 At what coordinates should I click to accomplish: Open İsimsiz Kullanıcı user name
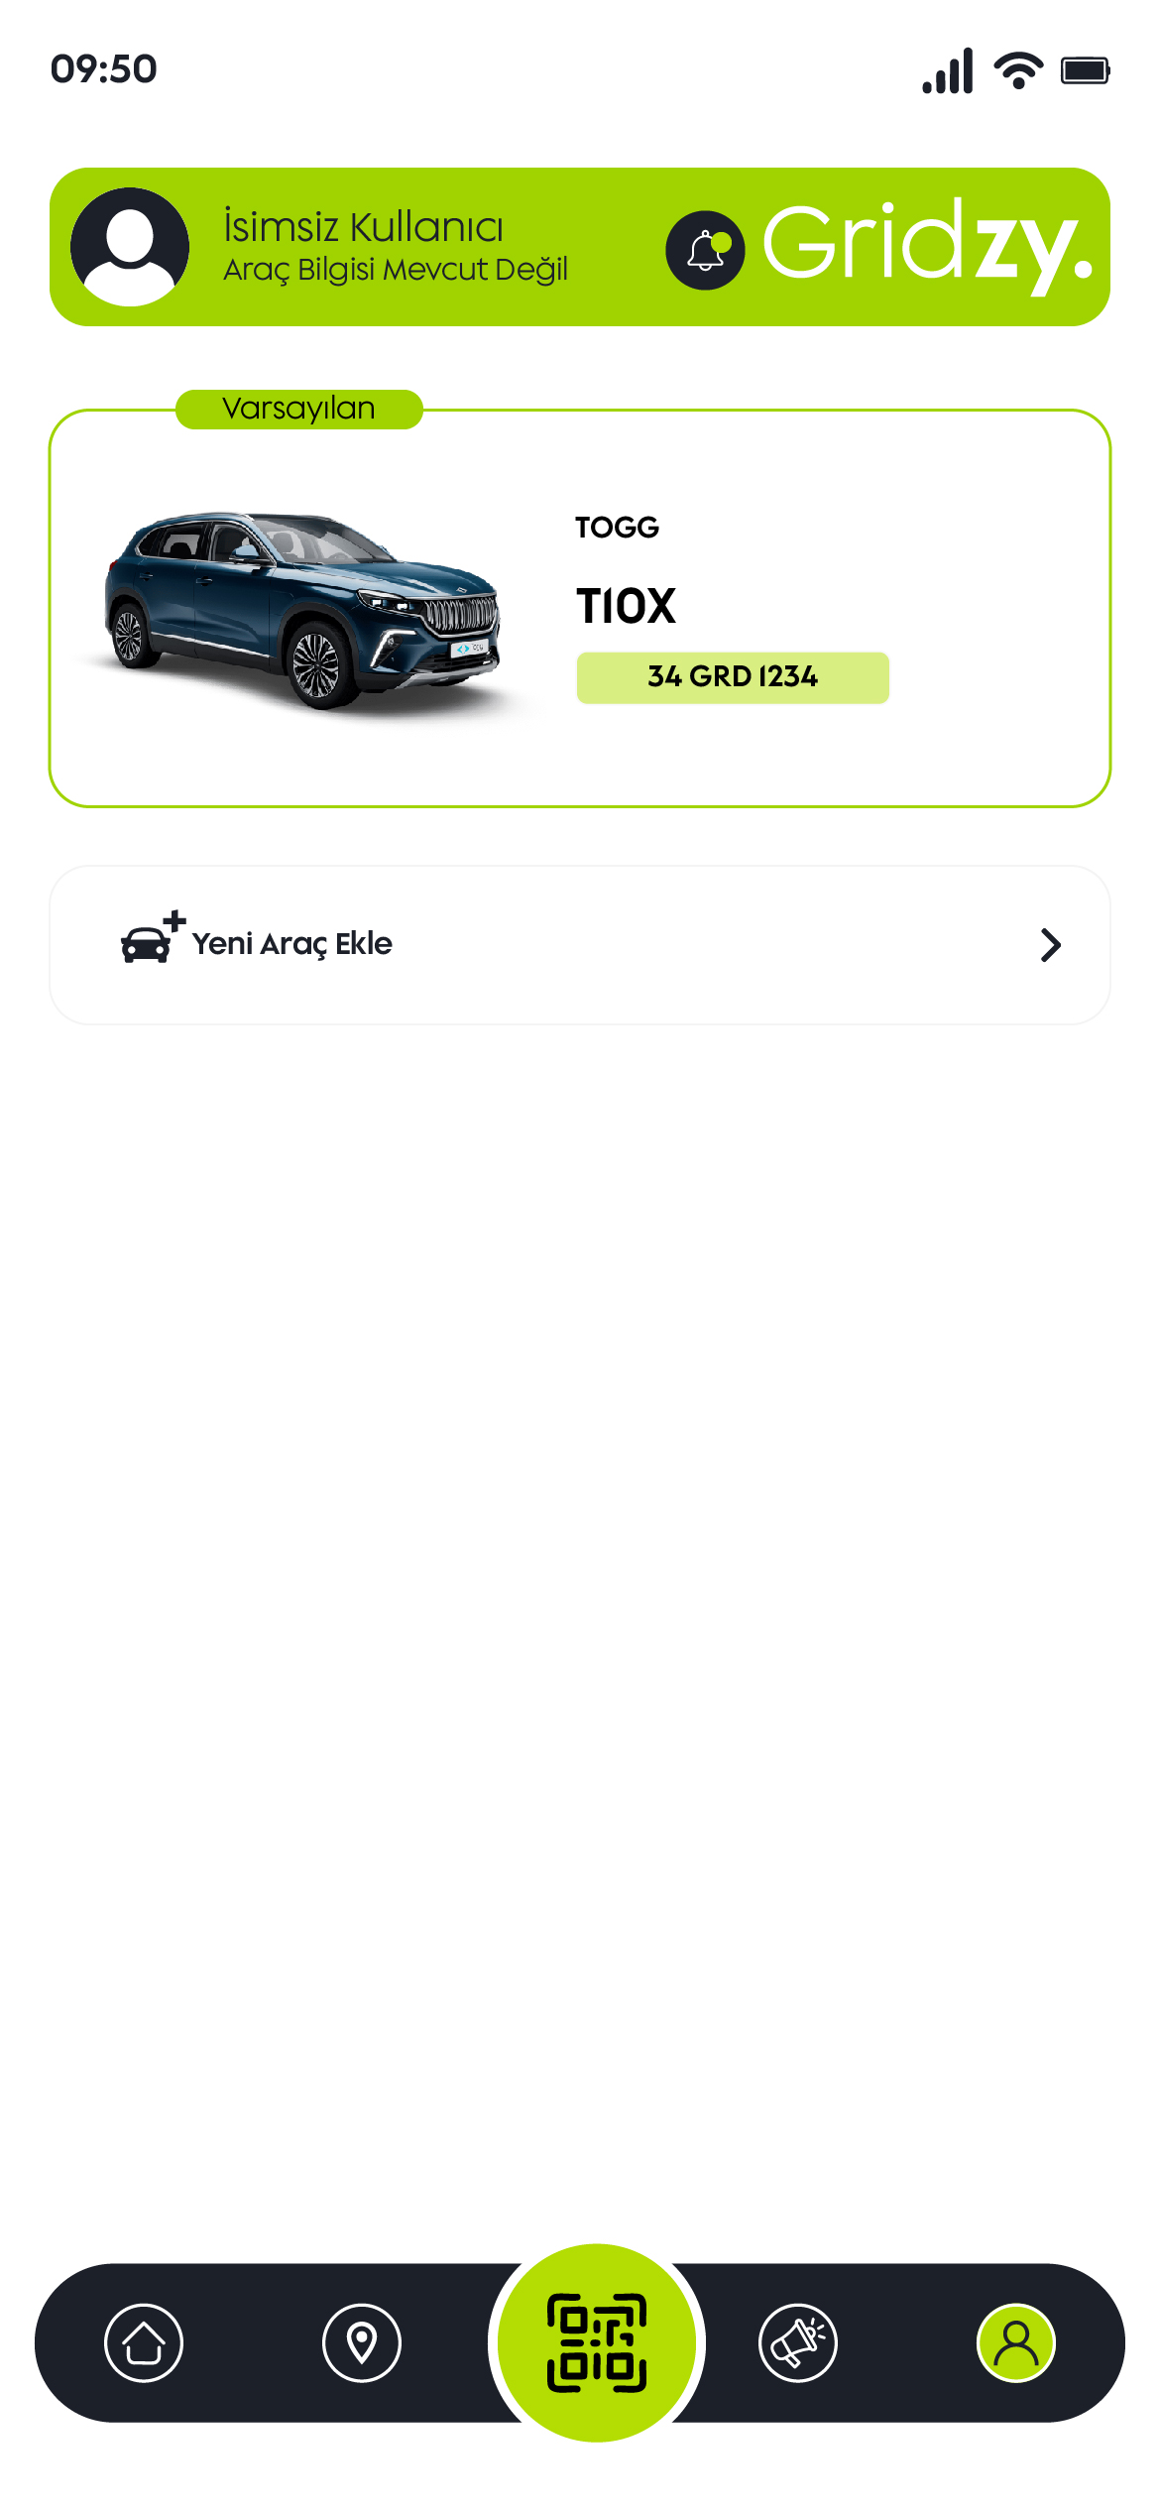coord(364,226)
